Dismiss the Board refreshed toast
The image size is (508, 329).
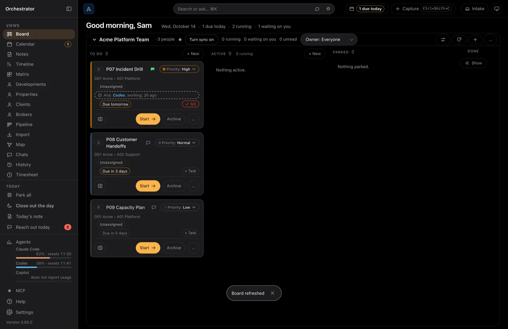click(272, 293)
